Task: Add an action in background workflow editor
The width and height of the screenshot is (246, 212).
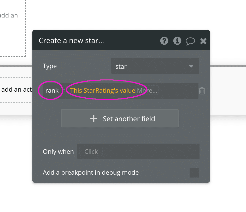Action: [x=16, y=90]
